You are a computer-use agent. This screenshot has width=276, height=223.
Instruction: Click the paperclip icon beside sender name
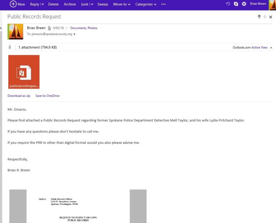(49, 28)
